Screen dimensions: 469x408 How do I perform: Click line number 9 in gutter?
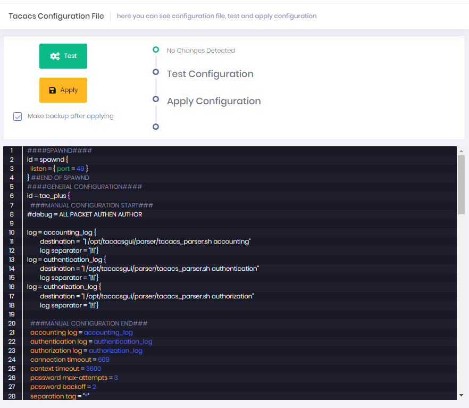[12, 223]
